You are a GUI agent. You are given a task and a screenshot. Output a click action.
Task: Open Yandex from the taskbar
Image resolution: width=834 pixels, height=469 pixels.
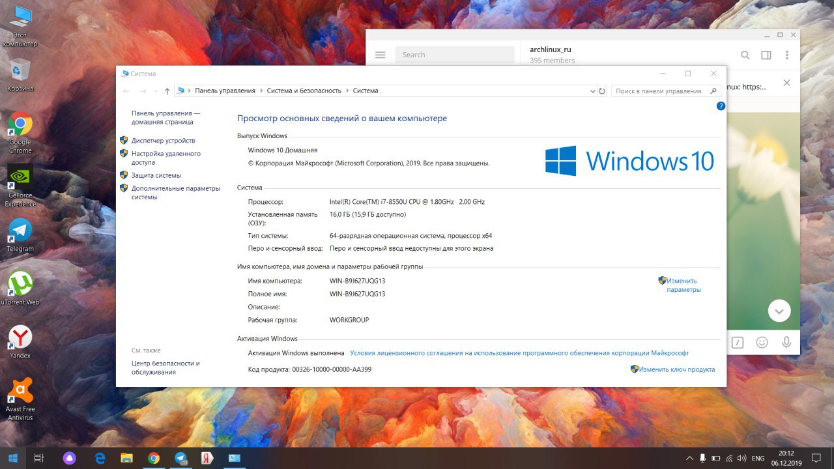coord(207,458)
